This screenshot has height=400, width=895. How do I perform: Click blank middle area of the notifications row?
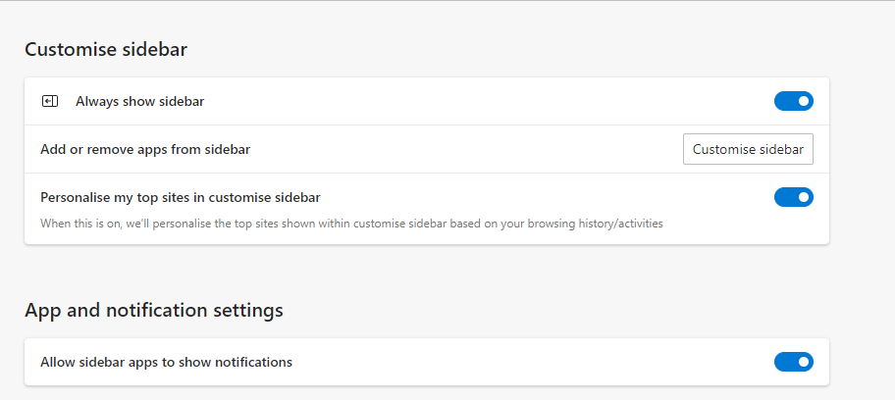[531, 362]
